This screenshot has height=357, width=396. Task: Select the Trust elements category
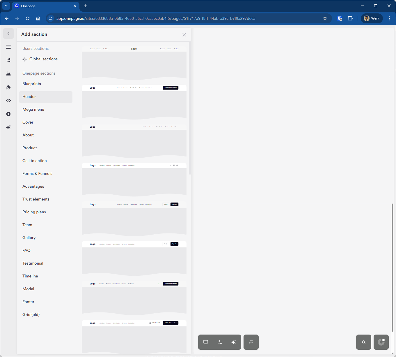click(46, 199)
